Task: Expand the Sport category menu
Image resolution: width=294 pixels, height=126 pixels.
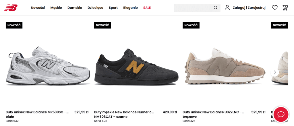Action: (x=113, y=8)
